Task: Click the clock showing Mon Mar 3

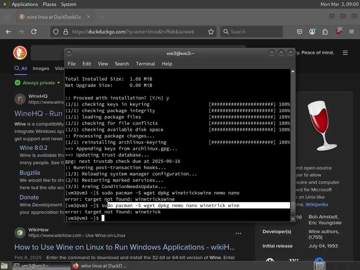Action: click(x=339, y=4)
